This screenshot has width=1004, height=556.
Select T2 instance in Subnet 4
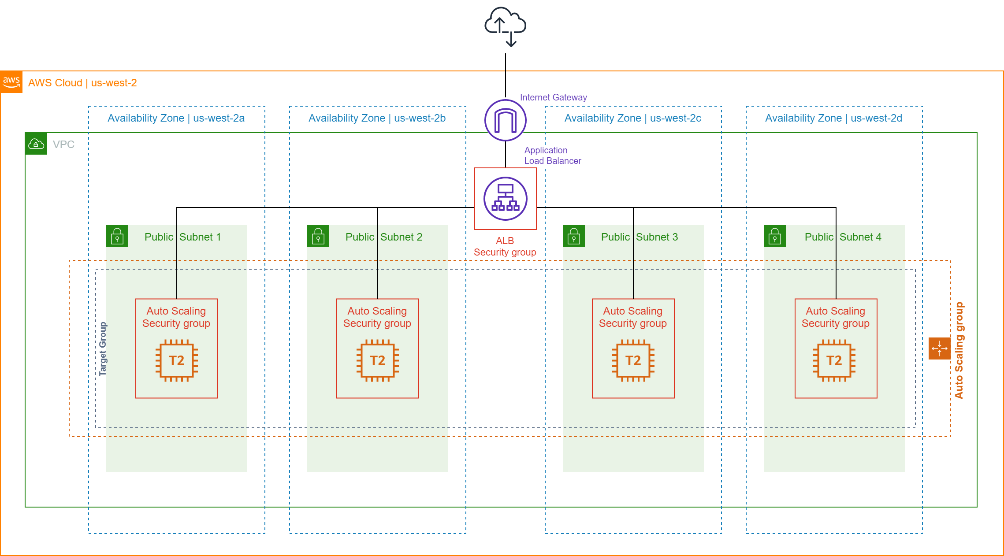[834, 360]
